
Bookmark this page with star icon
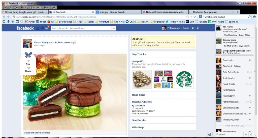(188, 17)
